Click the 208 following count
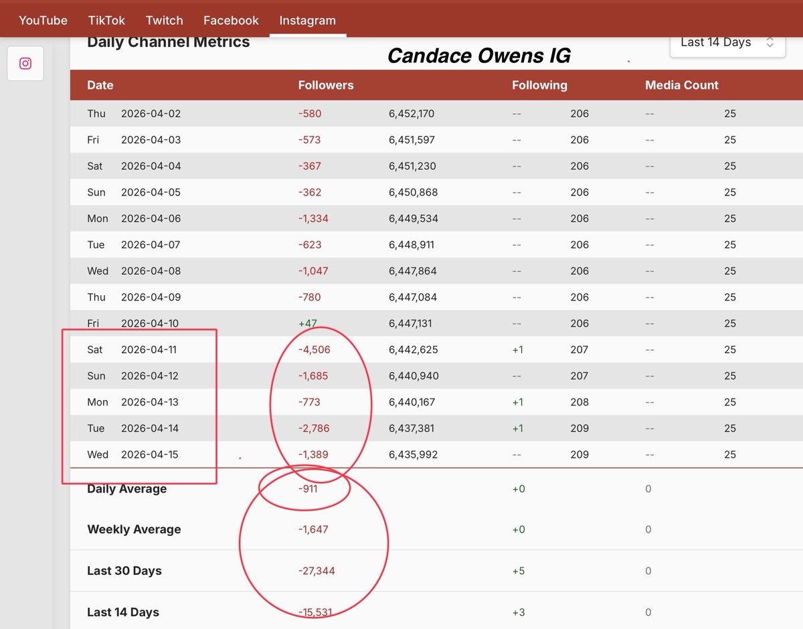803x629 pixels. (x=579, y=402)
